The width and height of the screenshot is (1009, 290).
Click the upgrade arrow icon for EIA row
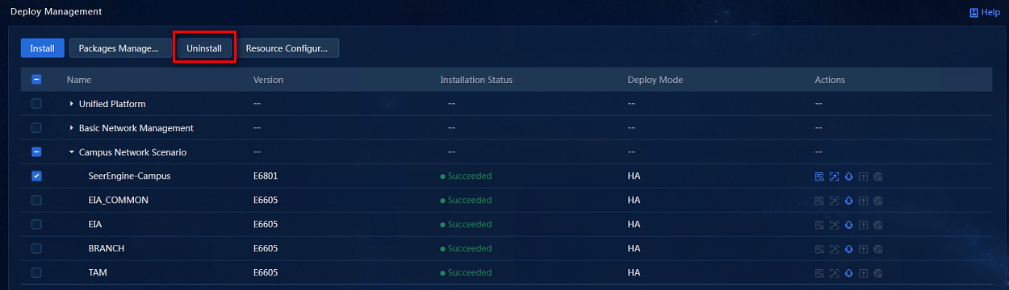tap(863, 225)
